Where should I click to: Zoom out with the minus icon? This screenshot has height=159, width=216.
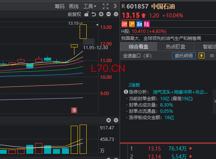coord(109,14)
